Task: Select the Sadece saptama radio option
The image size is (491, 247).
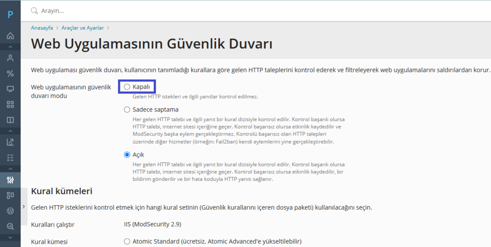Action: (x=127, y=110)
